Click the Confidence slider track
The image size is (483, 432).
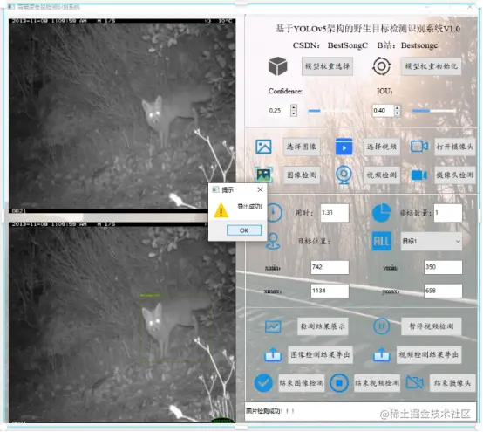(329, 110)
